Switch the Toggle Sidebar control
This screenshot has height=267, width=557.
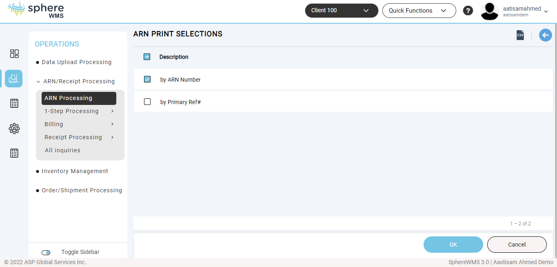click(46, 253)
